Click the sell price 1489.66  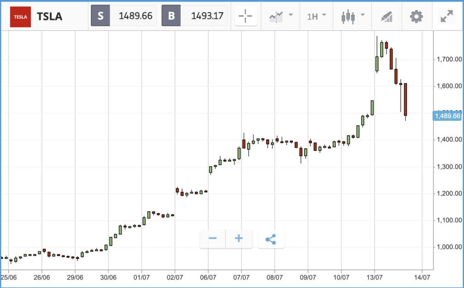pyautogui.click(x=135, y=16)
